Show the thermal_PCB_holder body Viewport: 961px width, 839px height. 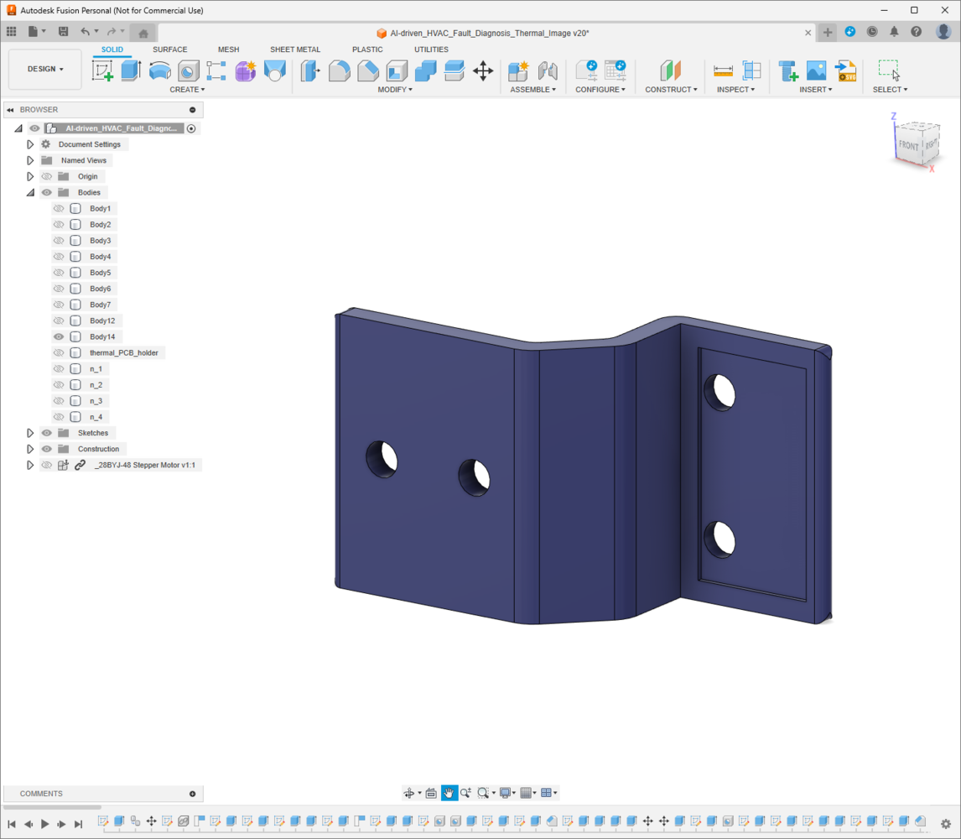(59, 352)
